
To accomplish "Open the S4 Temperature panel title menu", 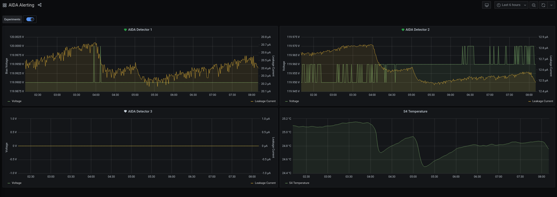I will (415, 111).
